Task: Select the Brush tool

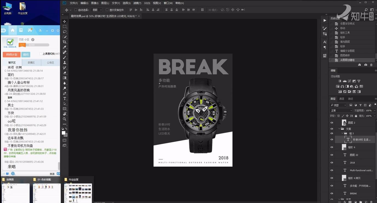Action: [x=65, y=58]
